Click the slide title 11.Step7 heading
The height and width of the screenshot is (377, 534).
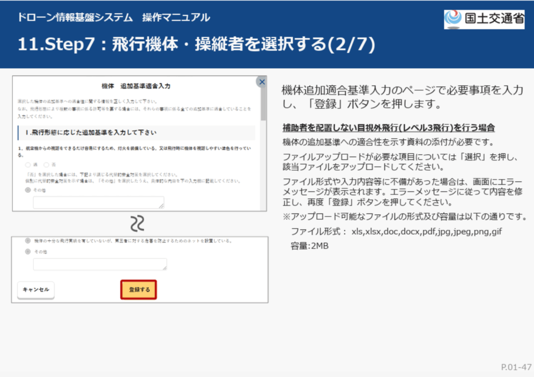(x=197, y=45)
